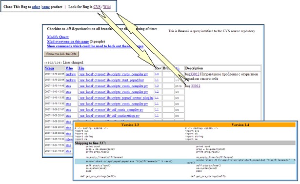Click 'This is Bonsai' description text

point(212,31)
